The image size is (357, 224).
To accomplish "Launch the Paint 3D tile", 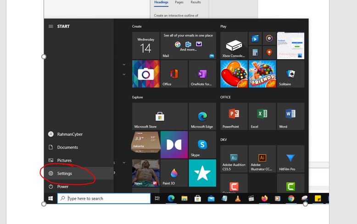I will tap(174, 173).
